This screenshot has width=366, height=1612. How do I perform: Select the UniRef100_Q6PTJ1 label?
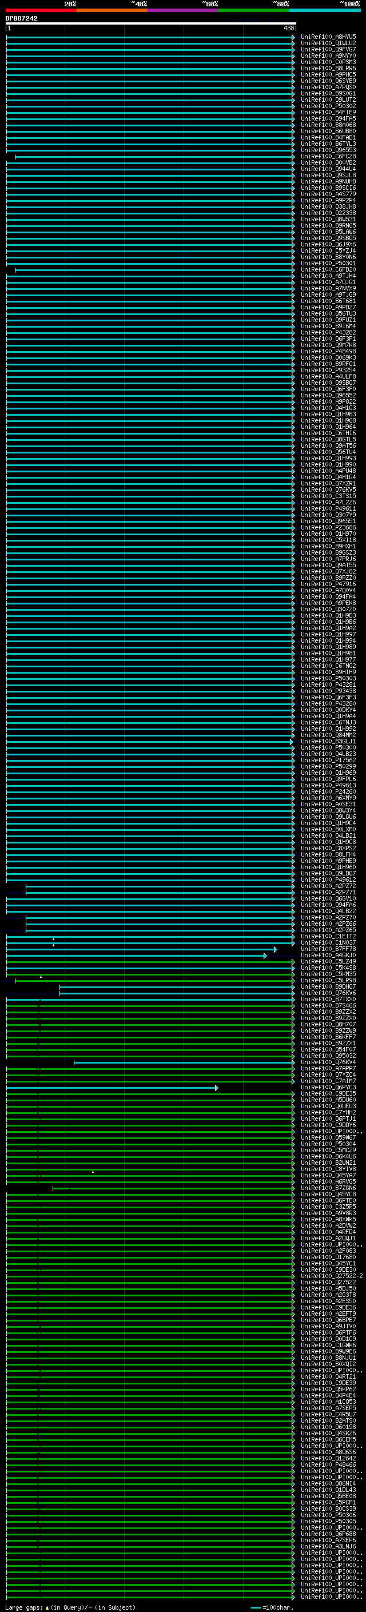pos(328,1119)
